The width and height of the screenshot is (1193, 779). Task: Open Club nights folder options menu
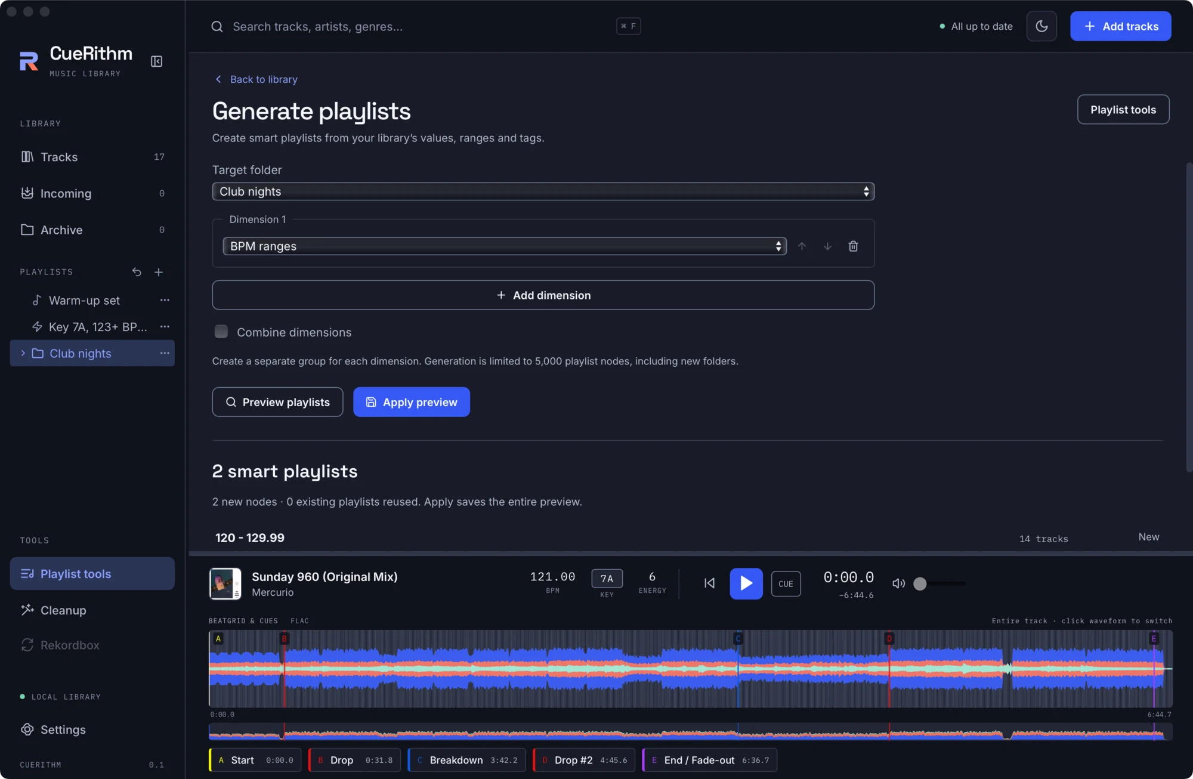pos(165,353)
